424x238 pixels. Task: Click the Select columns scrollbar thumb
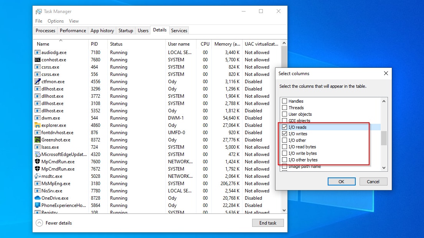(x=384, y=138)
